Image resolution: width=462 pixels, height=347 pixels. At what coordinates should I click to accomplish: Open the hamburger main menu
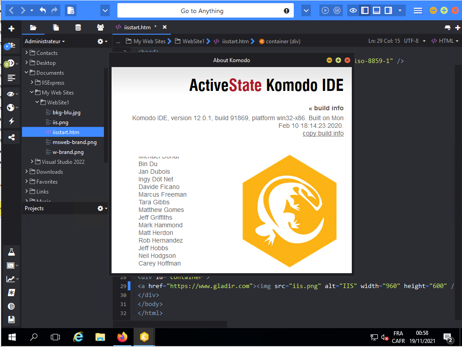(x=418, y=10)
